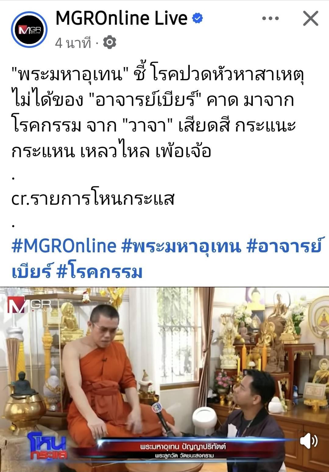Tap the gear icon beside the timestamp
The image size is (329, 472).
[x=110, y=42]
